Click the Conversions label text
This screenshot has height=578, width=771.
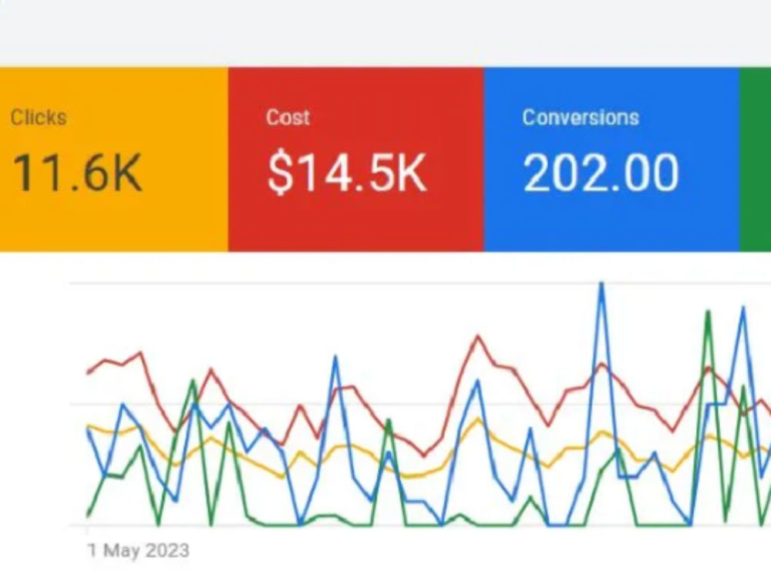[581, 117]
